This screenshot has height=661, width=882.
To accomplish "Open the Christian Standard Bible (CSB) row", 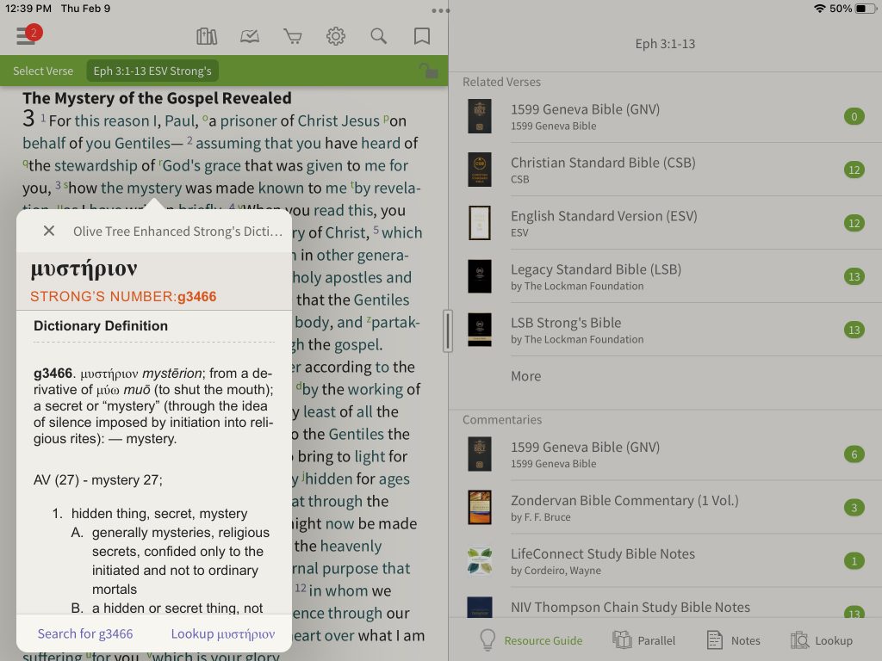I will [x=666, y=170].
